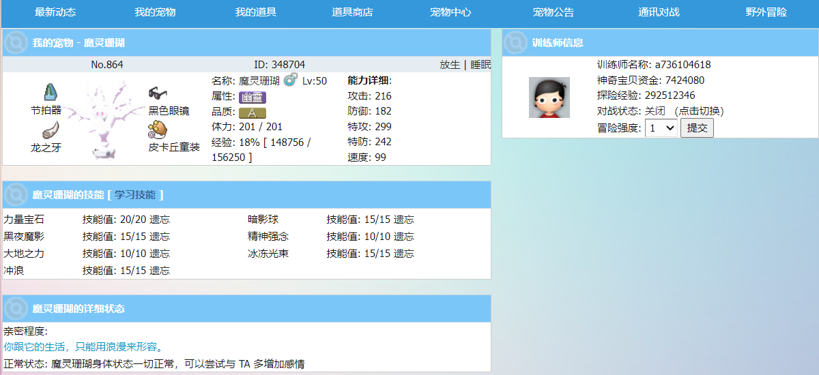Click the 探险经验 292512346 value

670,95
